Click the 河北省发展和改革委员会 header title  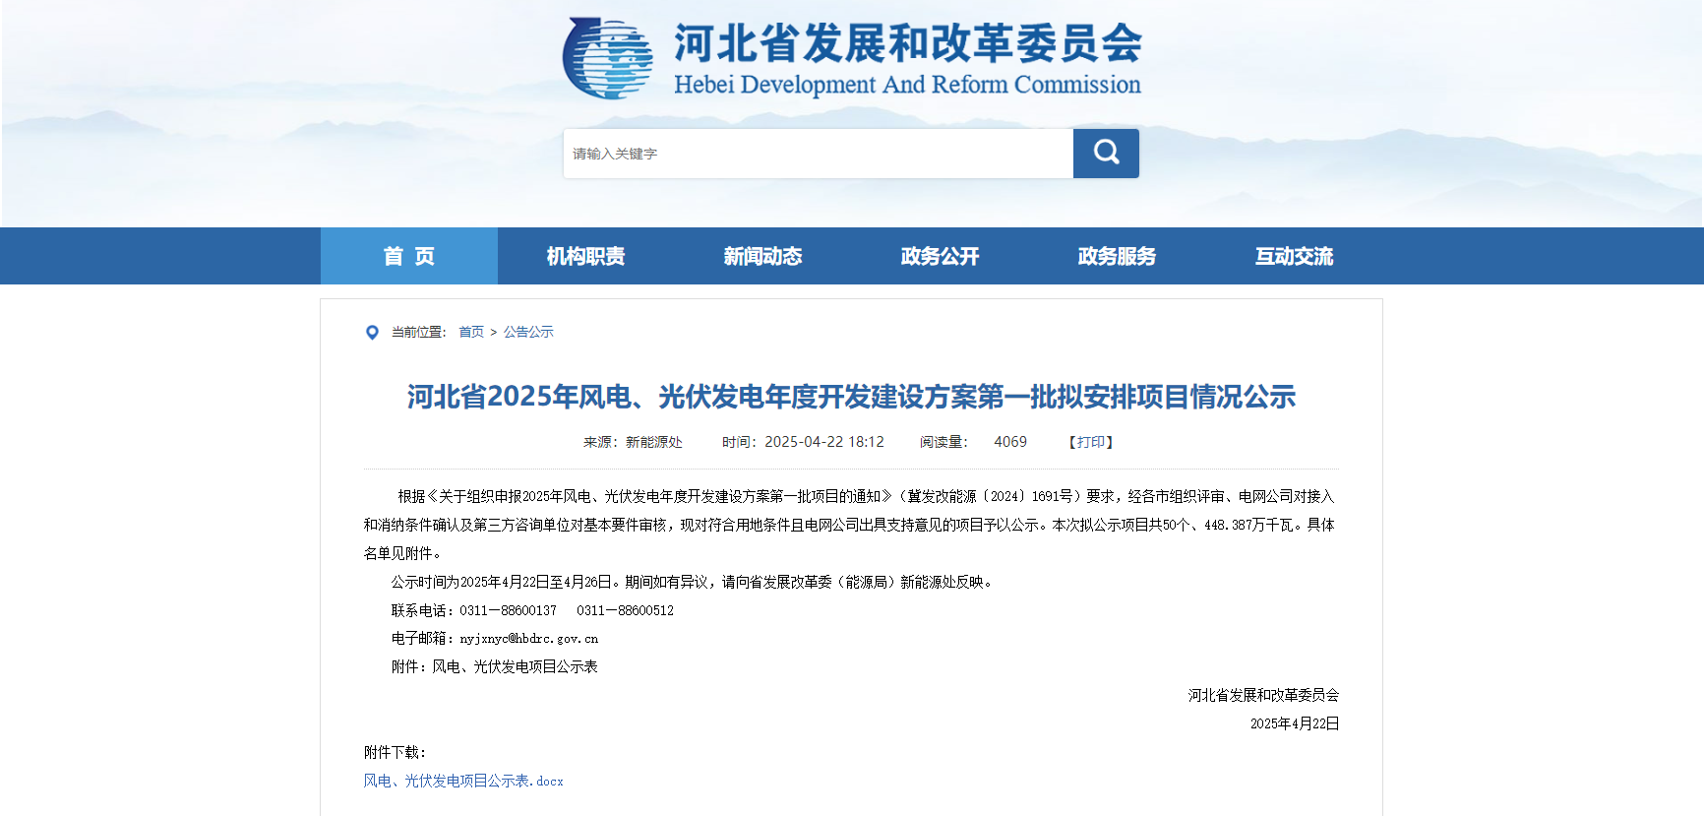(907, 43)
